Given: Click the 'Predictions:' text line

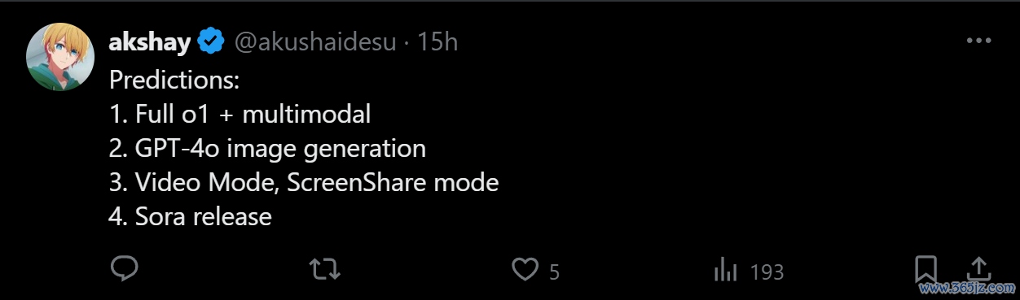Looking at the screenshot, I should 175,81.
